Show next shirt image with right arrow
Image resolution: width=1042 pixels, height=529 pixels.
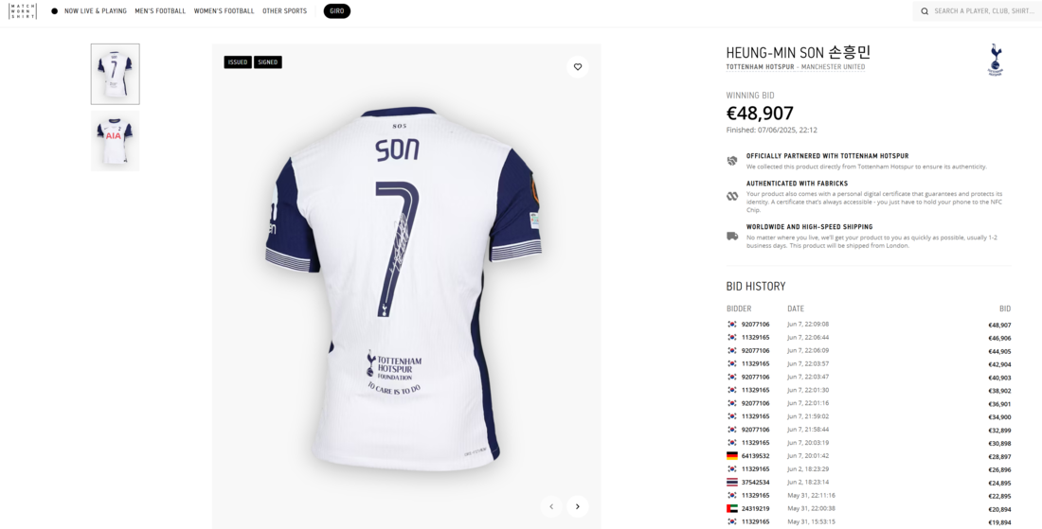coord(578,506)
